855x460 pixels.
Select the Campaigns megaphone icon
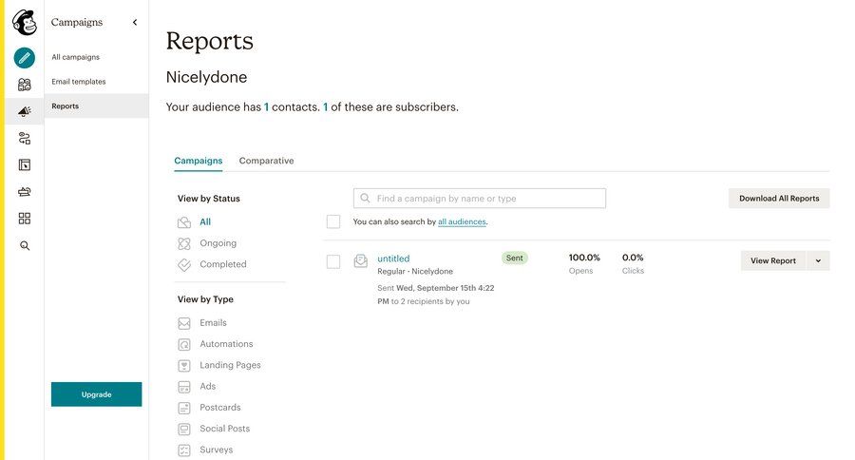click(x=25, y=111)
